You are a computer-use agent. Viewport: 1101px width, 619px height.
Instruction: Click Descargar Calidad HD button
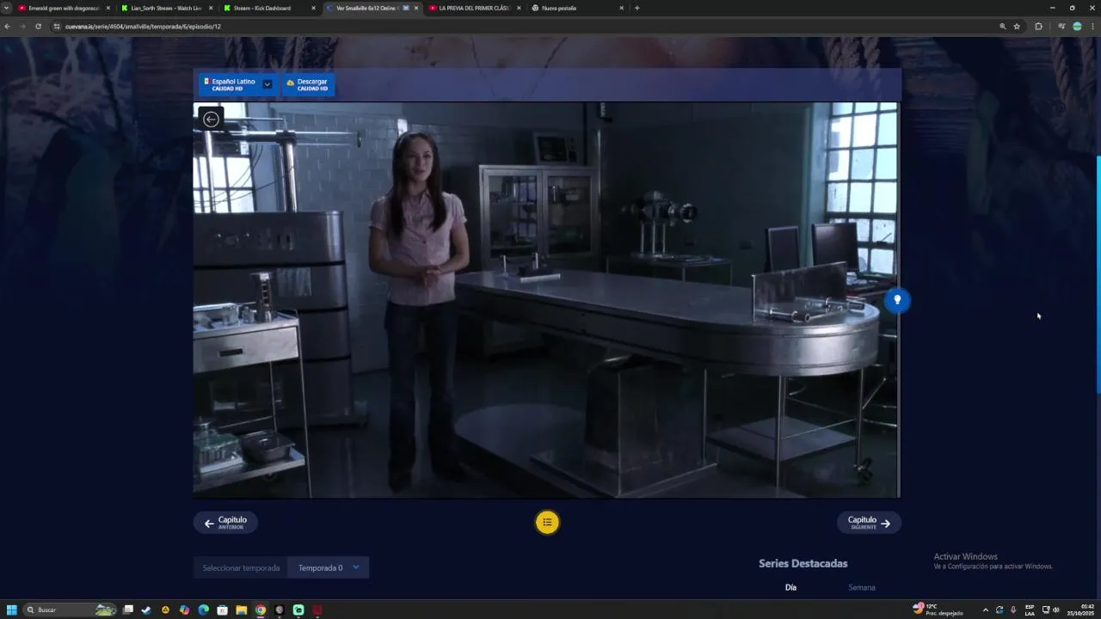(x=308, y=84)
